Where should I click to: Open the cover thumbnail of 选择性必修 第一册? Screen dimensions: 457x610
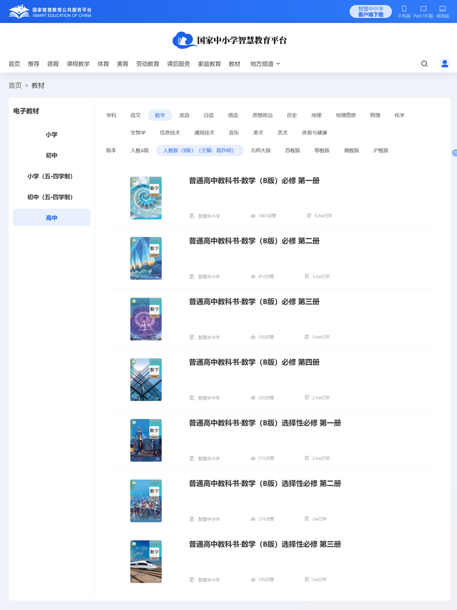(x=146, y=440)
